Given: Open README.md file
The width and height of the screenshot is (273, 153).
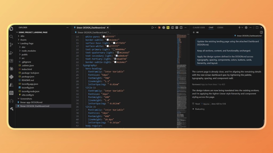Looking at the screenshot, I should coord(28,80).
